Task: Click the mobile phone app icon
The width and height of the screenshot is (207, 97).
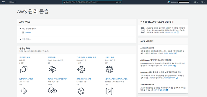Action: (143, 30)
